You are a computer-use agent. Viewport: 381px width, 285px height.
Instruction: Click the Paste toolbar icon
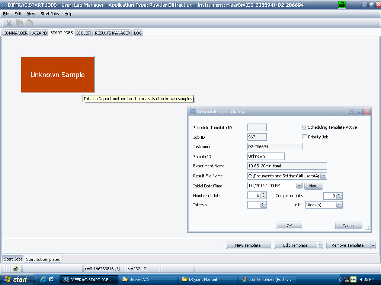(30, 23)
